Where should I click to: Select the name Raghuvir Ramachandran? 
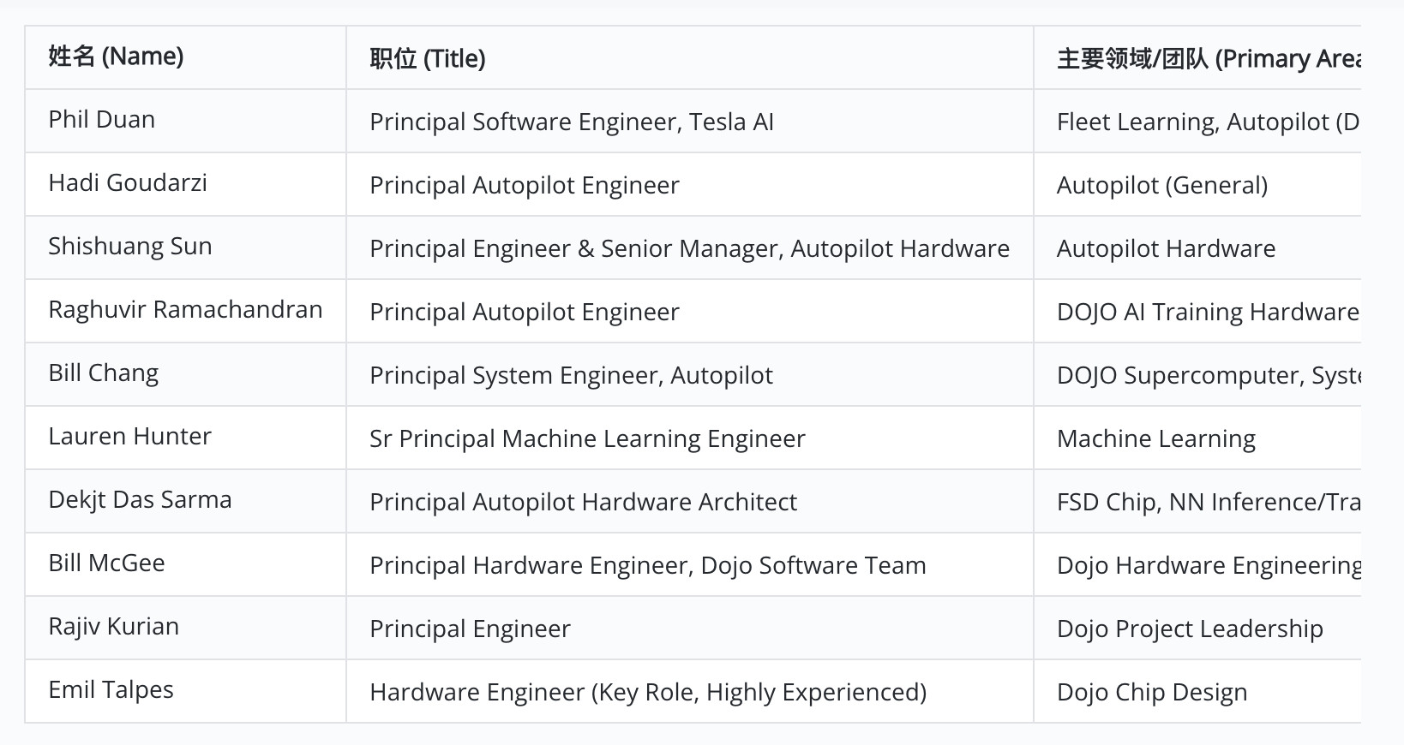185,309
